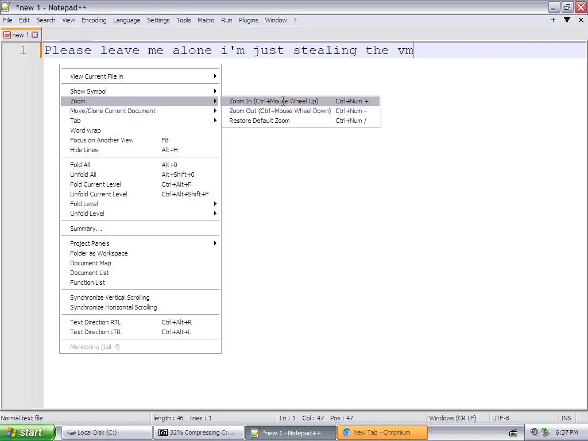Image resolution: width=588 pixels, height=441 pixels.
Task: Open the Run menu
Action: [226, 20]
